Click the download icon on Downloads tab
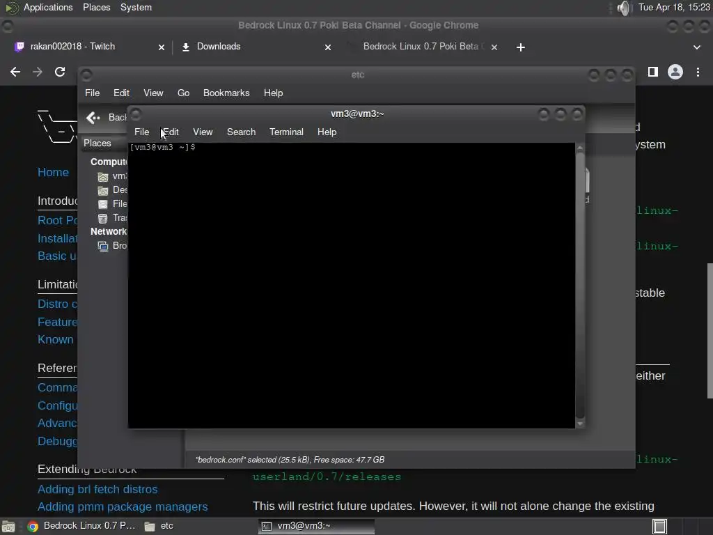Viewport: 713px width, 535px height. coord(185,47)
